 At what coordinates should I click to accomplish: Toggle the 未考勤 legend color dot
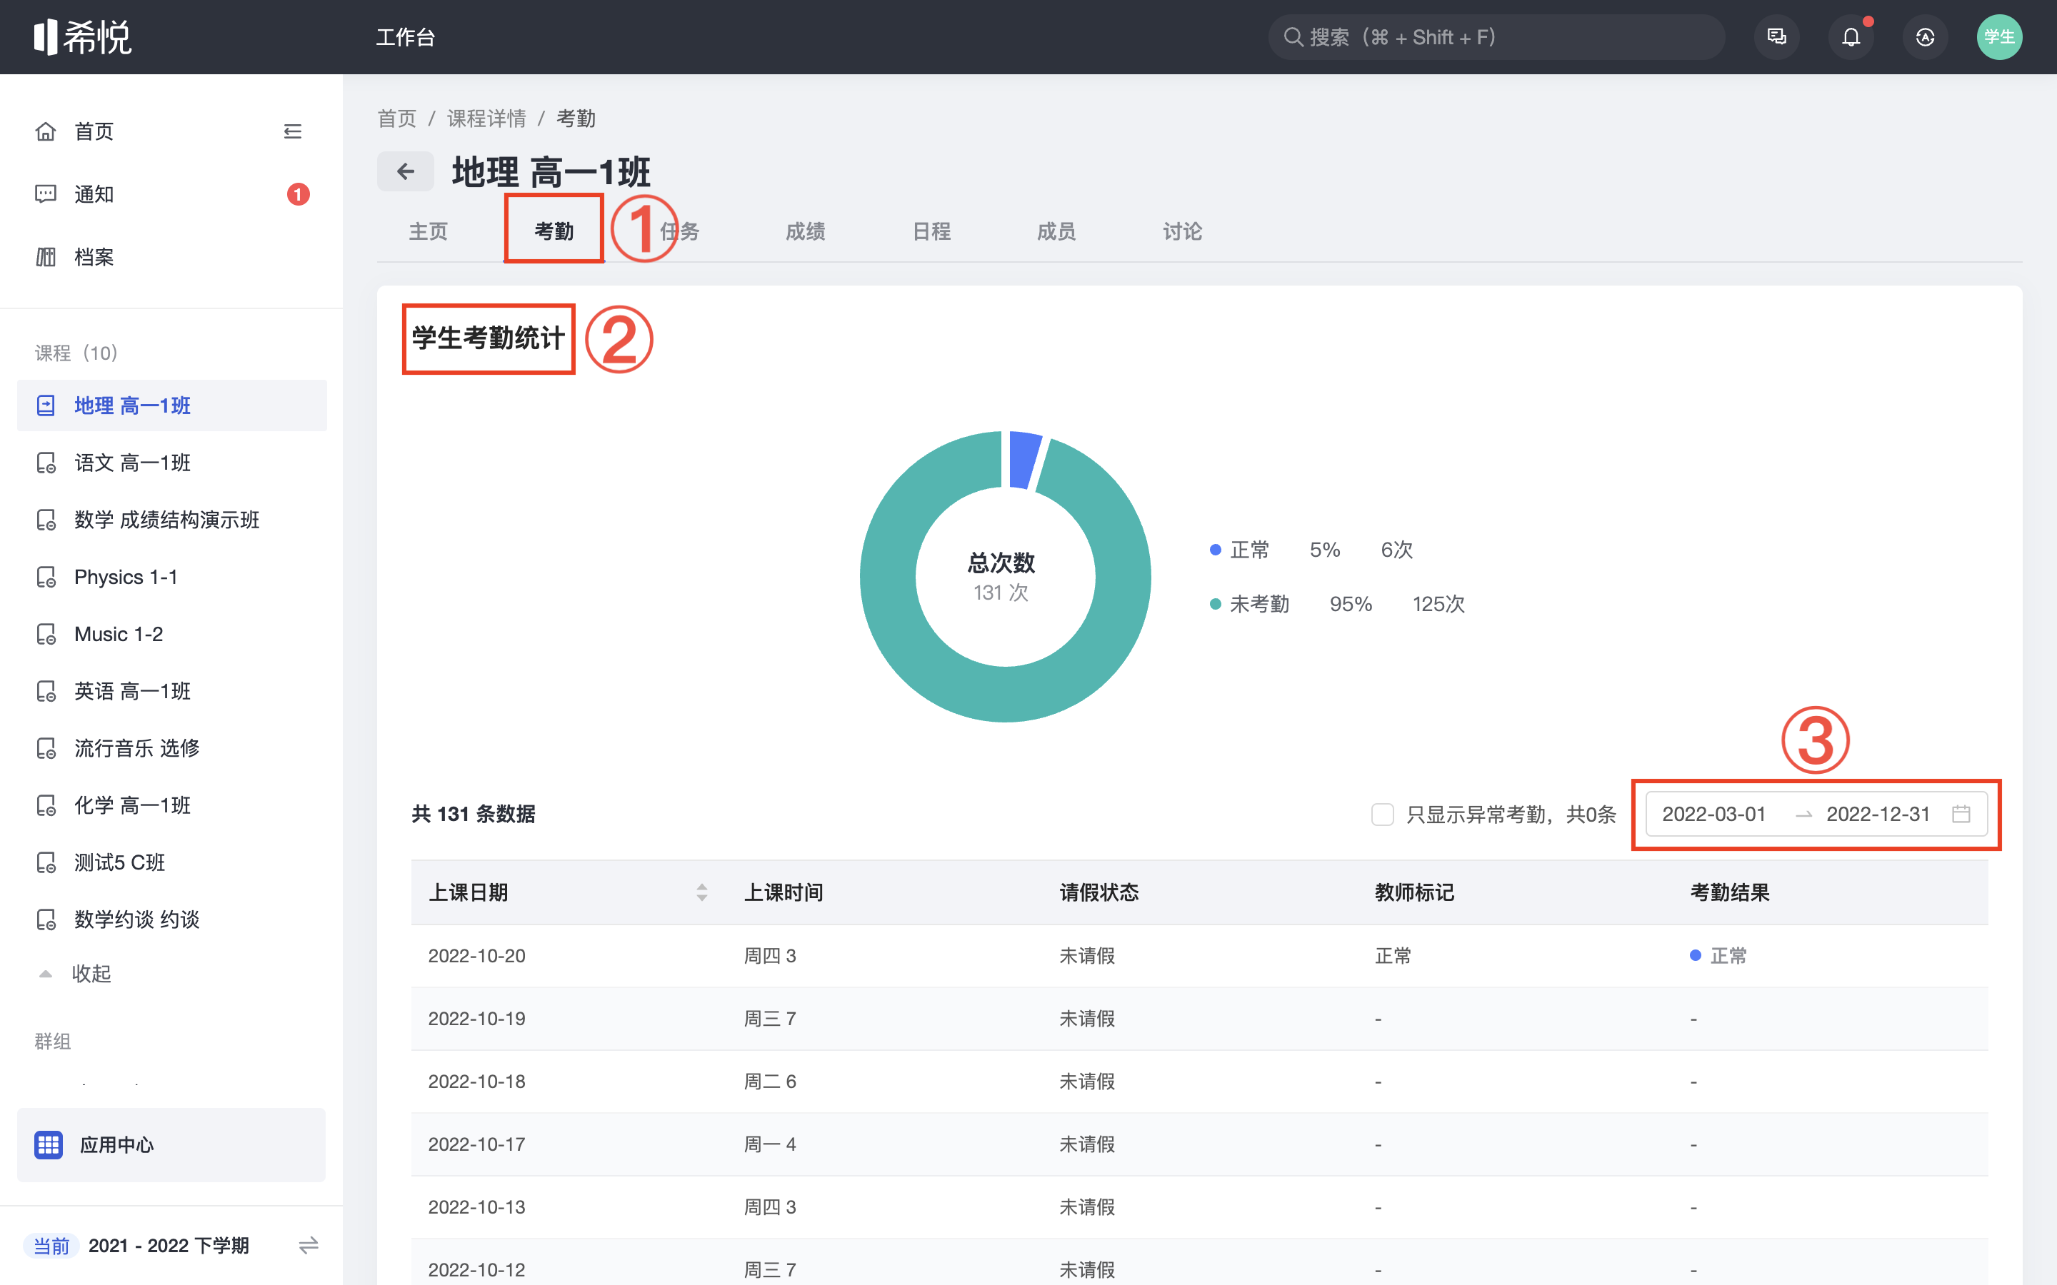click(1215, 604)
